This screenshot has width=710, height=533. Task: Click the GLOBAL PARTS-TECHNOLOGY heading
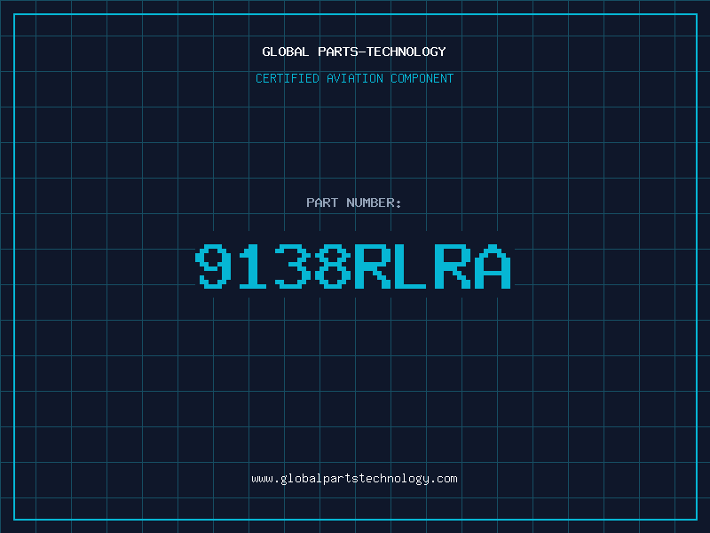click(354, 52)
